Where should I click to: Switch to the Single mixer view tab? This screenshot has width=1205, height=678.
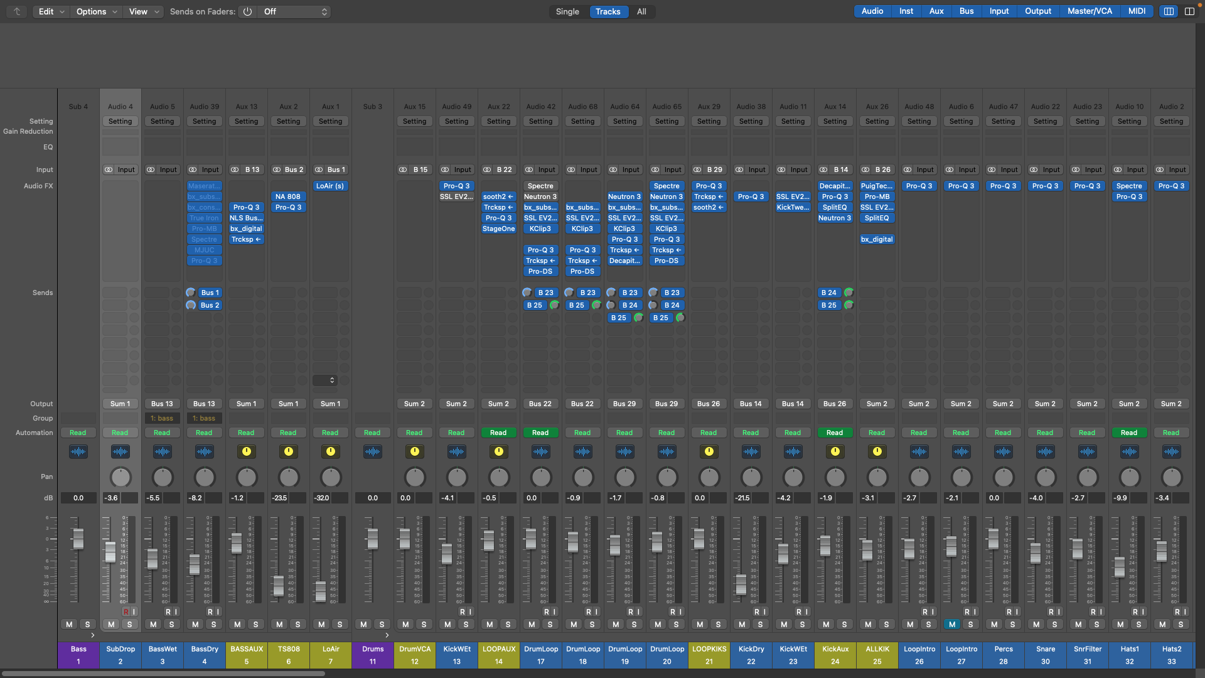coord(567,11)
